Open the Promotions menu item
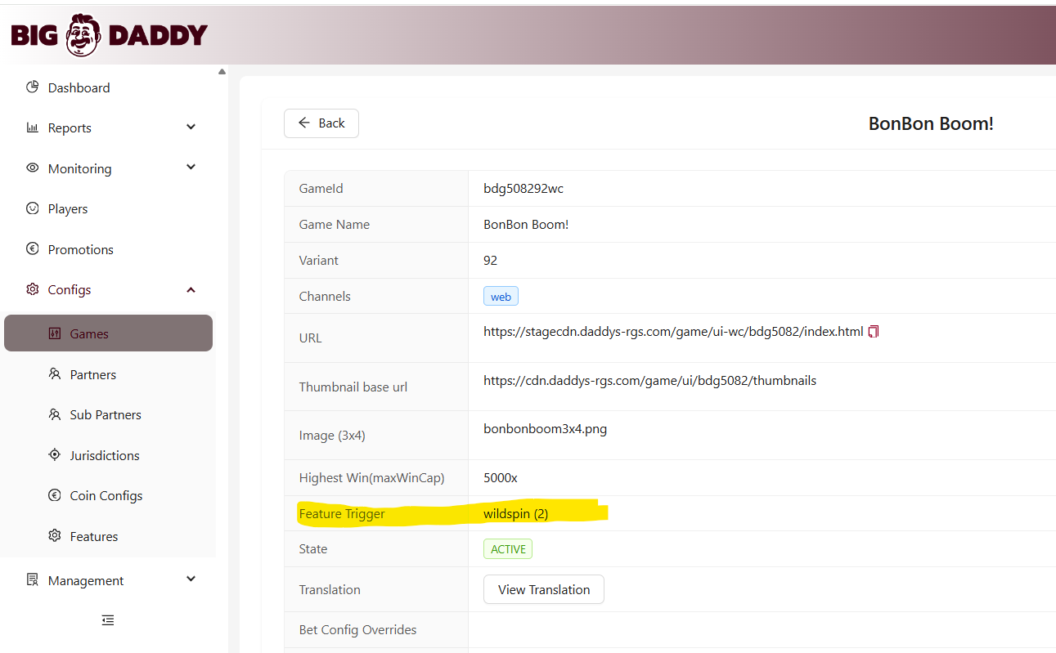The height and width of the screenshot is (653, 1056). coord(108,249)
